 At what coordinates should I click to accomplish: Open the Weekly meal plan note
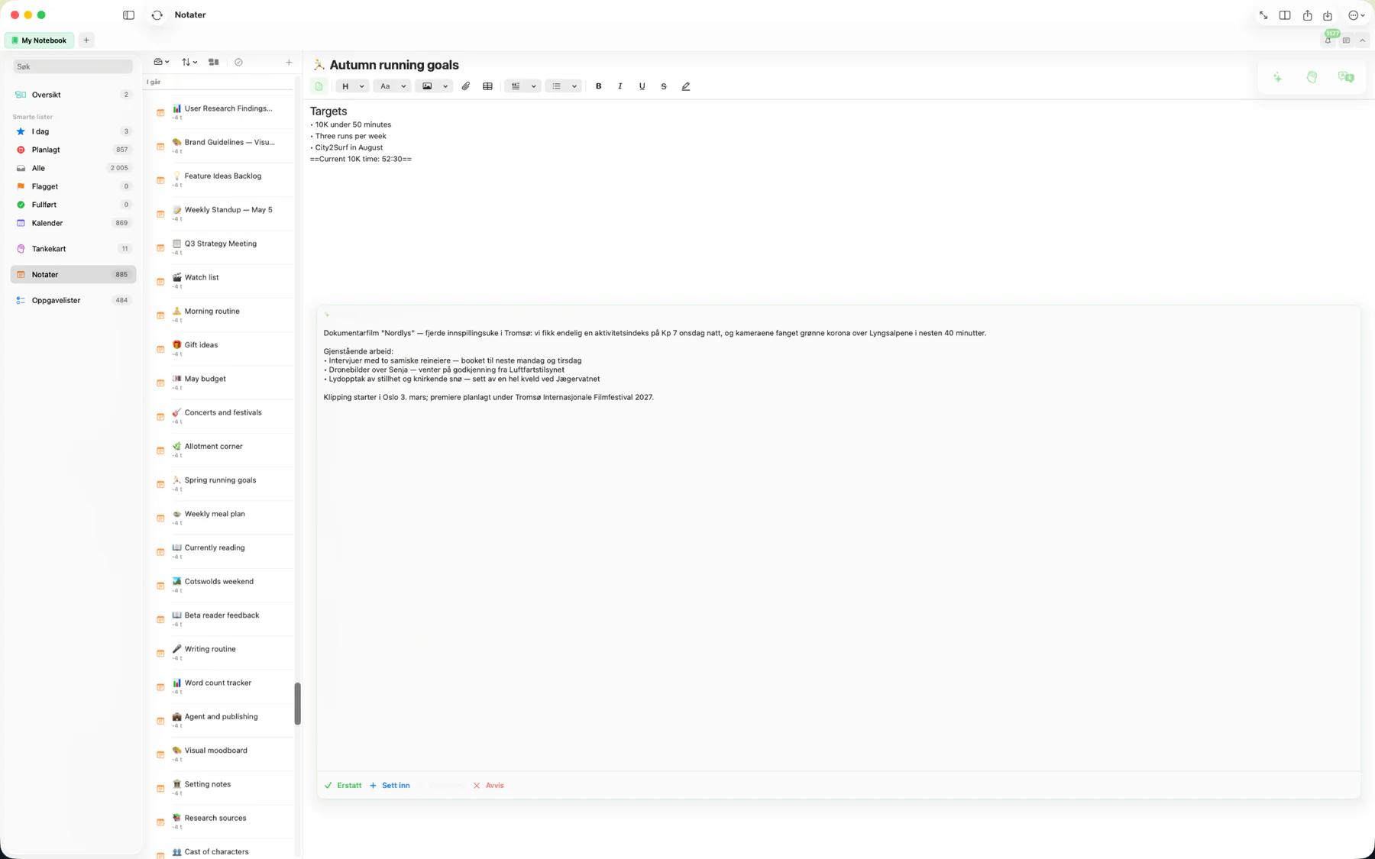tap(222, 518)
